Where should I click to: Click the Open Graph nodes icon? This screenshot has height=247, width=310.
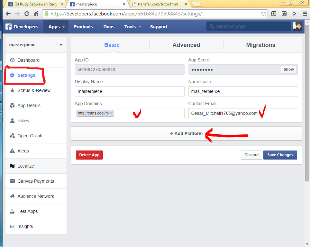coord(12,136)
